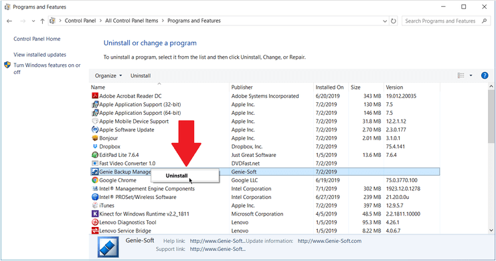
Task: Open the address bar history dropdown
Action: coord(385,21)
